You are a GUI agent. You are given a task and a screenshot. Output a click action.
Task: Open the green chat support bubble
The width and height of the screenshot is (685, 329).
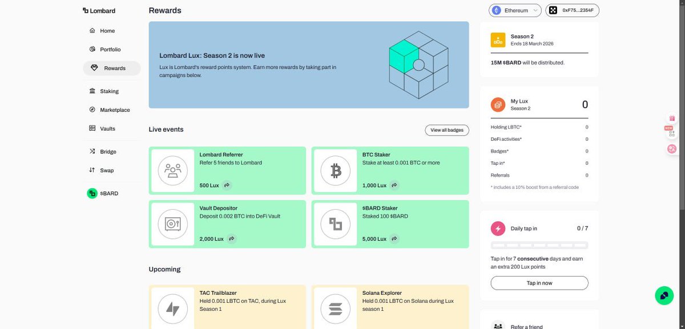(x=664, y=295)
